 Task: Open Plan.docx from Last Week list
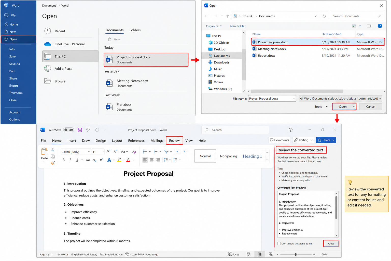coord(146,107)
